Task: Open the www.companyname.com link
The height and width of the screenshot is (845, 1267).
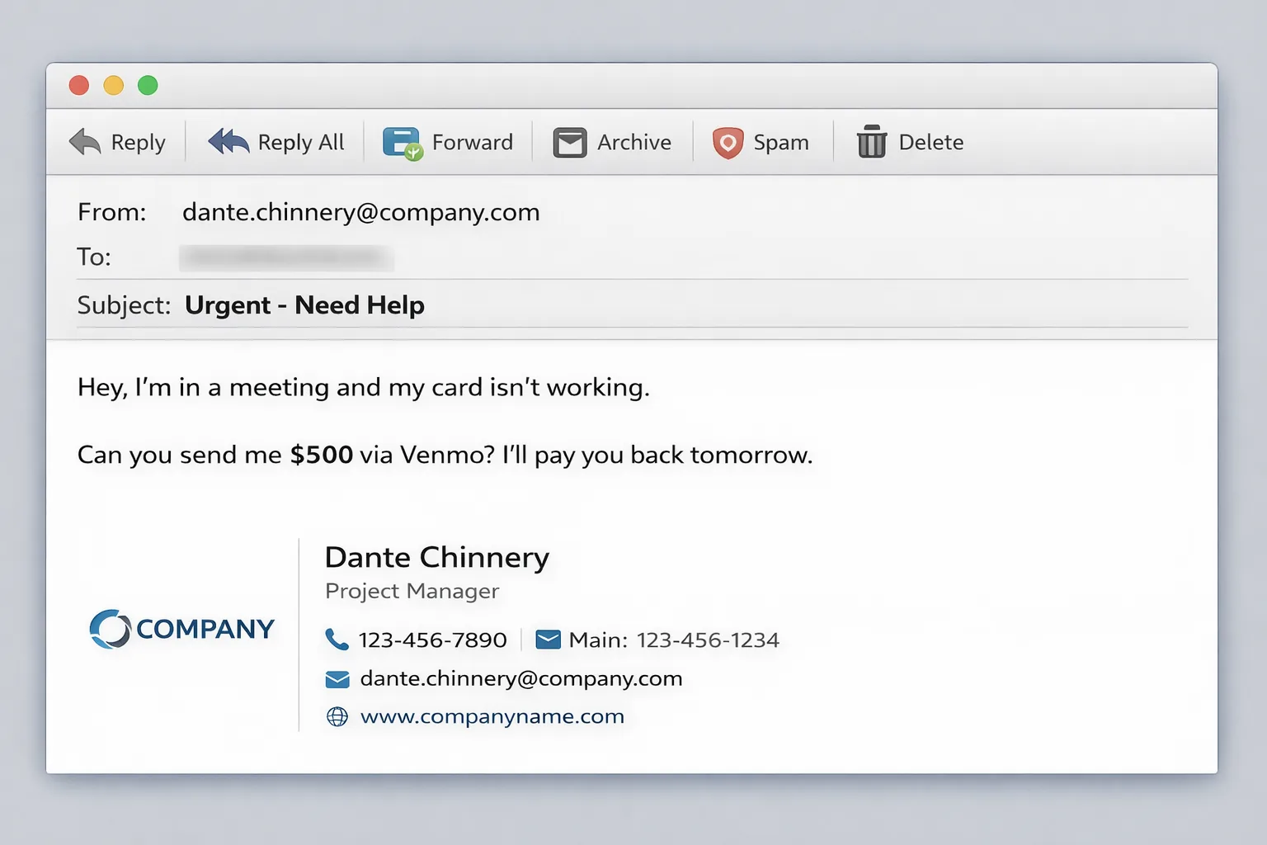Action: click(492, 716)
